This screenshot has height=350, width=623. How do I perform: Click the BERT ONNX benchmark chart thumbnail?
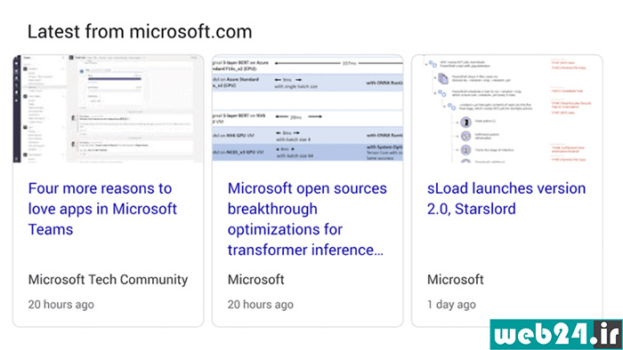click(308, 108)
